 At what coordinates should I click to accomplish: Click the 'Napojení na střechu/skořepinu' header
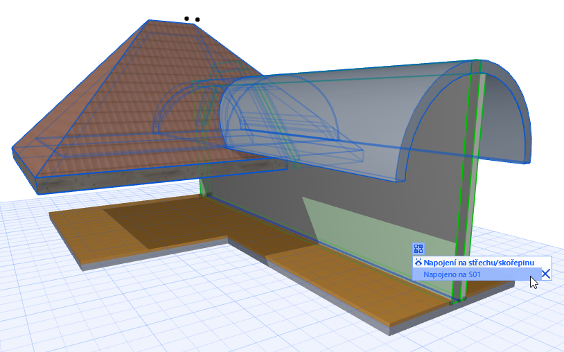(x=479, y=263)
